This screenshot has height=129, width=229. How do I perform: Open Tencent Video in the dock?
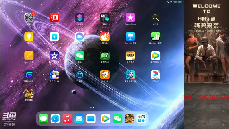(x=106, y=118)
